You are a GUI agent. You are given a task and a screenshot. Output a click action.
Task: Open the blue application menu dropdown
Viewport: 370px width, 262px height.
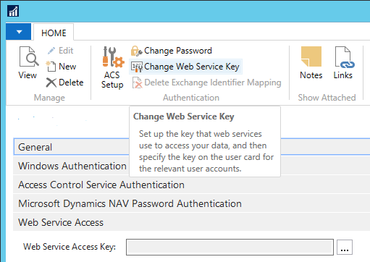[x=19, y=32]
